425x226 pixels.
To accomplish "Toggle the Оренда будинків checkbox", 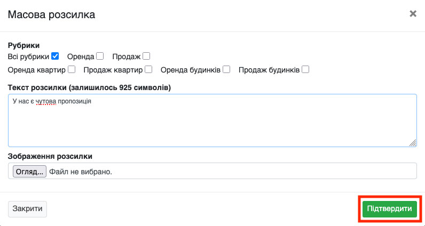I will coord(226,69).
